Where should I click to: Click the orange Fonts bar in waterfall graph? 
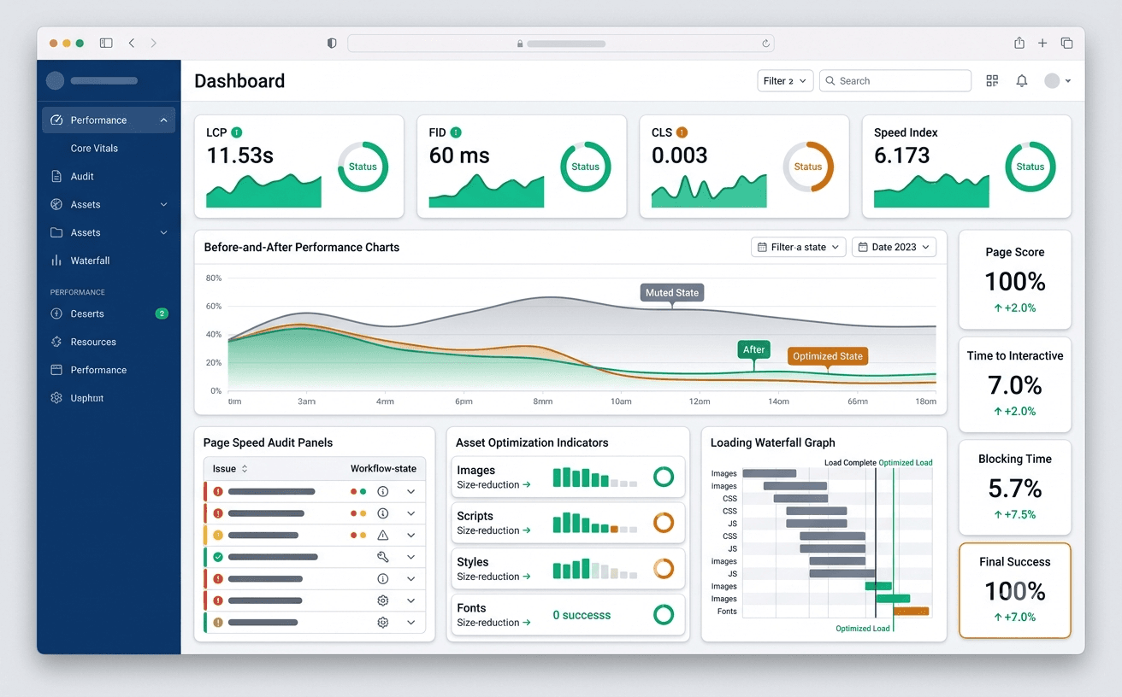click(x=911, y=612)
